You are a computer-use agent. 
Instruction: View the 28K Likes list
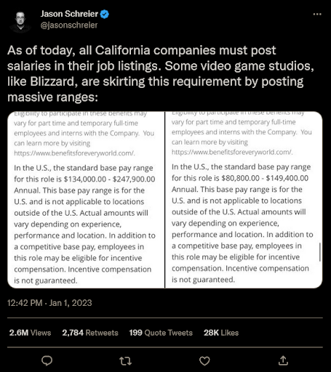221,333
